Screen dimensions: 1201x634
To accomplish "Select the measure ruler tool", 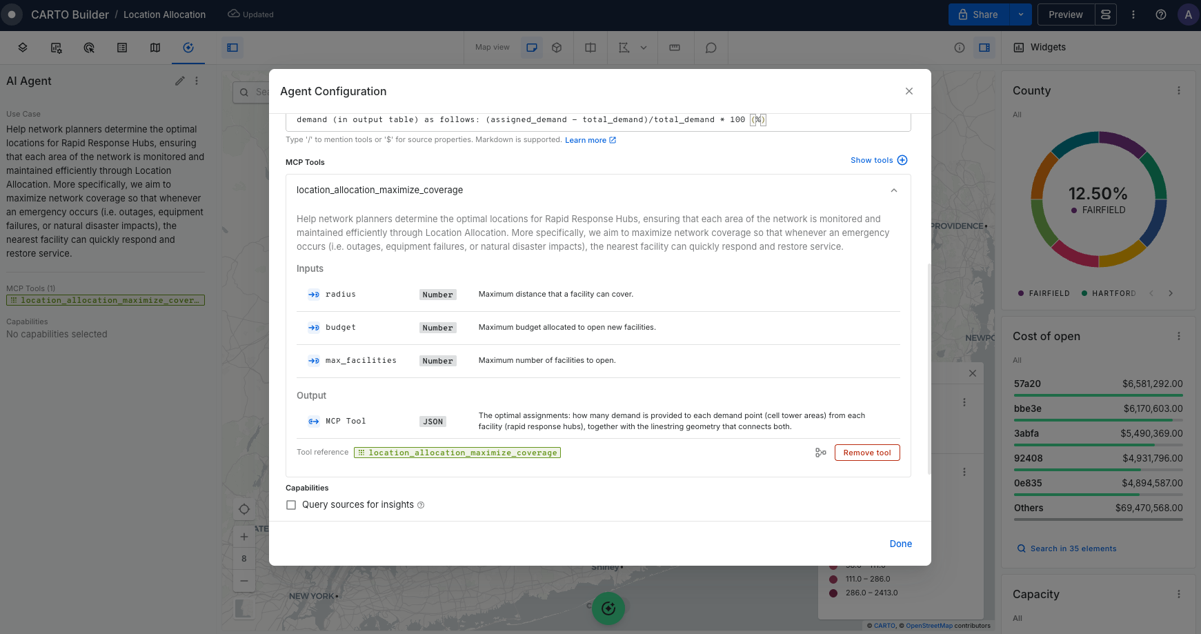I will tap(675, 48).
